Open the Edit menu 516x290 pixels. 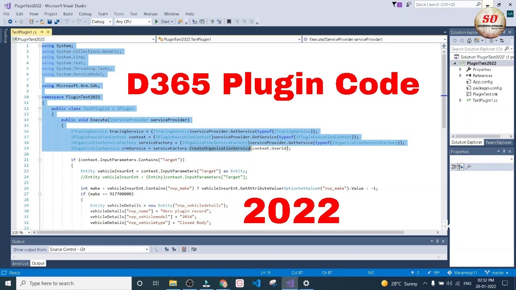tap(19, 14)
